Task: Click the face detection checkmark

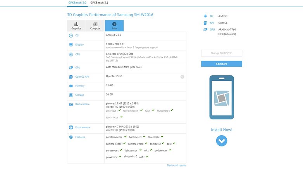Action: pos(141,110)
